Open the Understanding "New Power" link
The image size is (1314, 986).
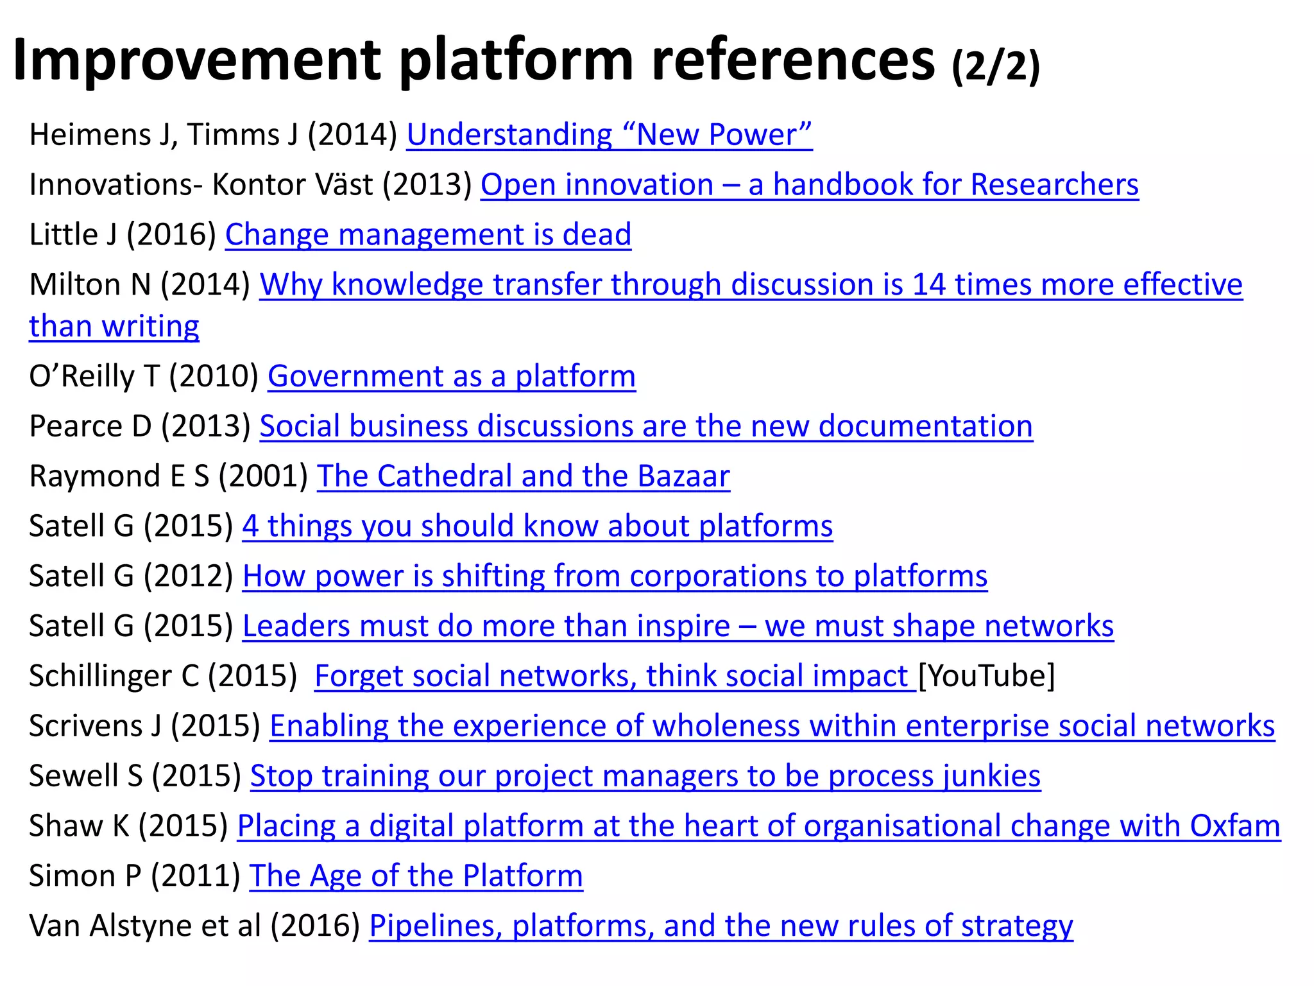(610, 135)
